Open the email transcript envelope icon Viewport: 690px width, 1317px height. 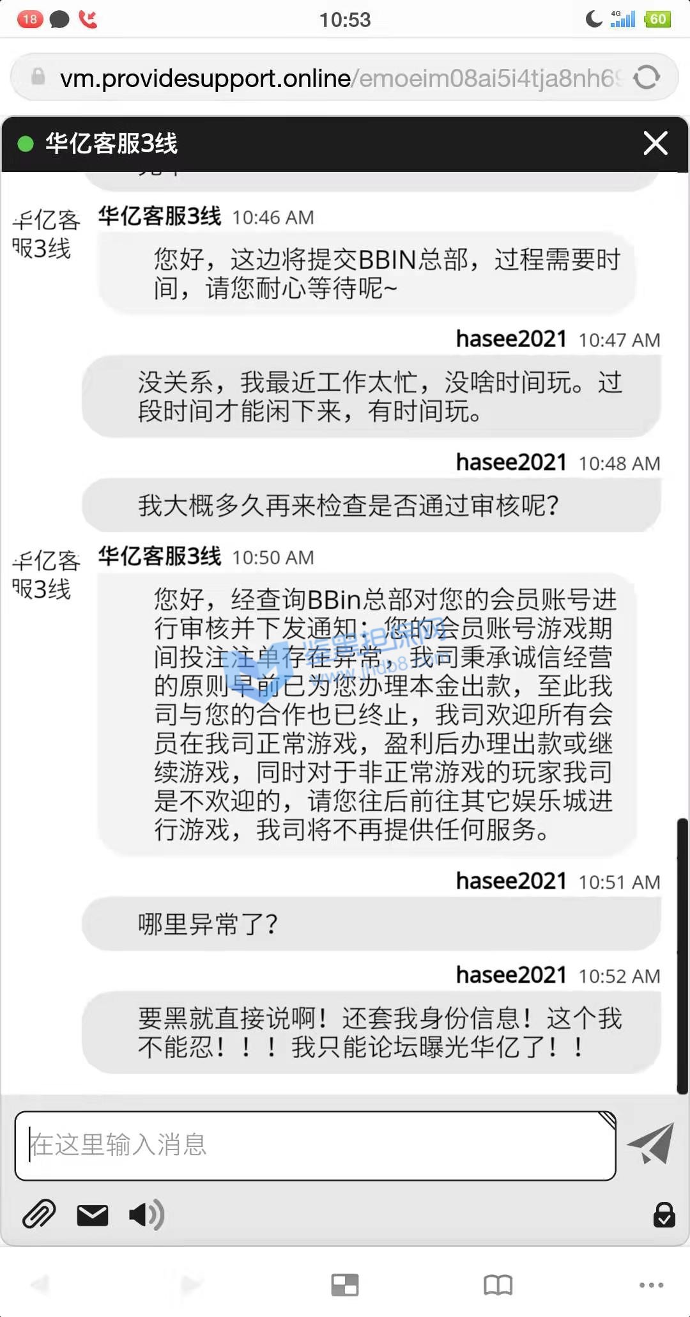coord(93,1215)
